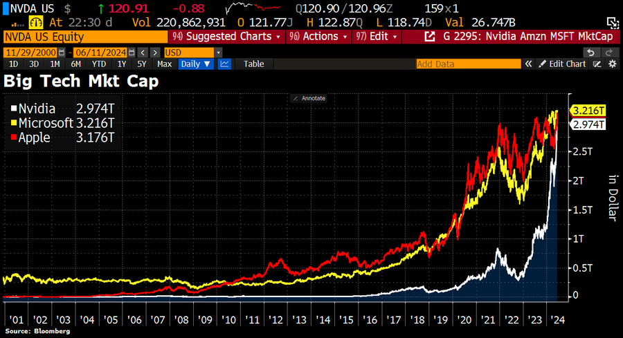Click the expand window icon at top right
623x338 pixels.
(x=613, y=23)
